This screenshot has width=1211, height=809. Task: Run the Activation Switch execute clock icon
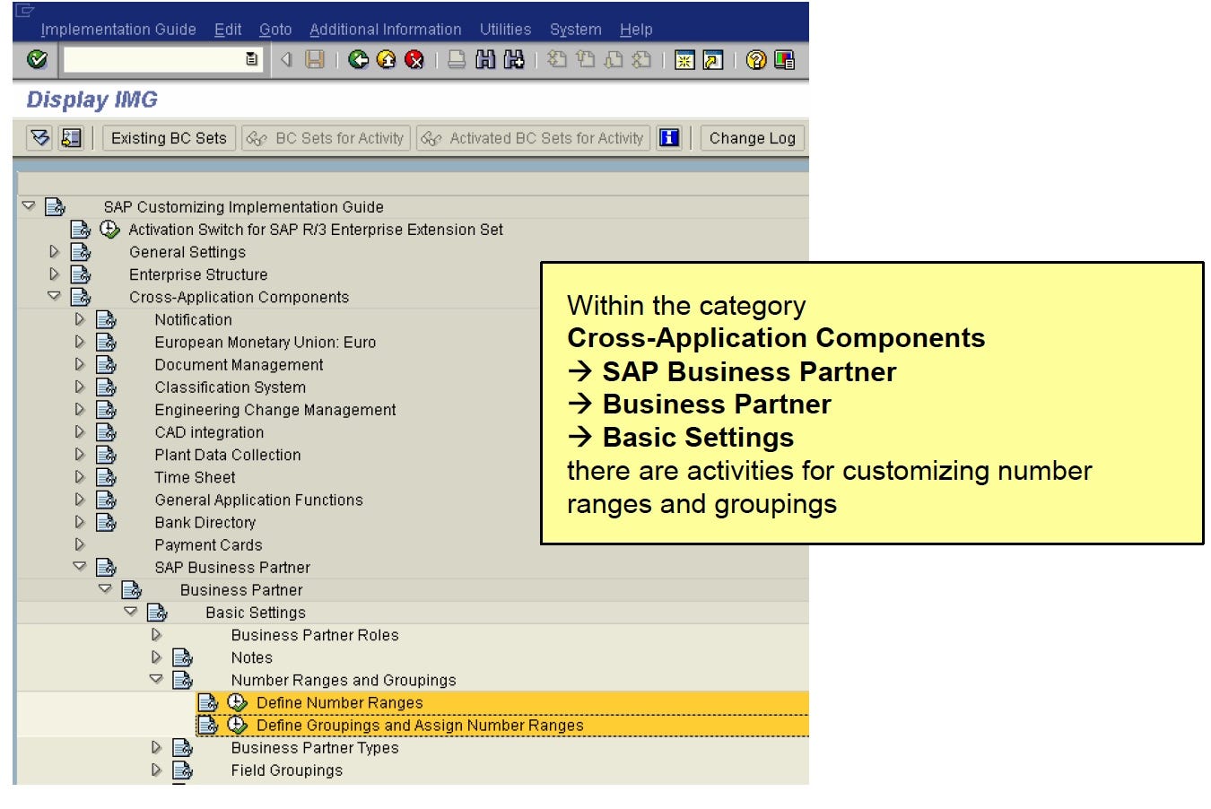[109, 230]
